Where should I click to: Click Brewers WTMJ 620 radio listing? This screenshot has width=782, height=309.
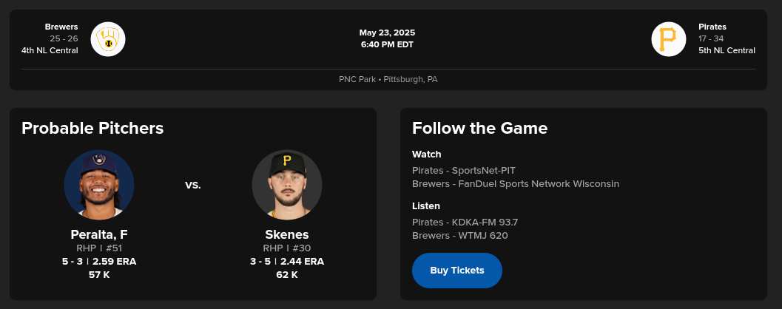[x=459, y=235]
